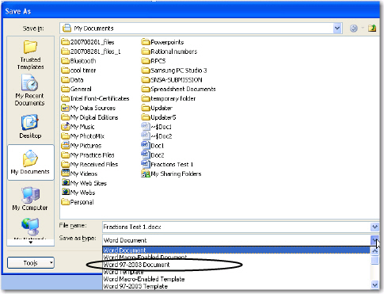Open Trusted Templates in the places bar

pos(30,55)
